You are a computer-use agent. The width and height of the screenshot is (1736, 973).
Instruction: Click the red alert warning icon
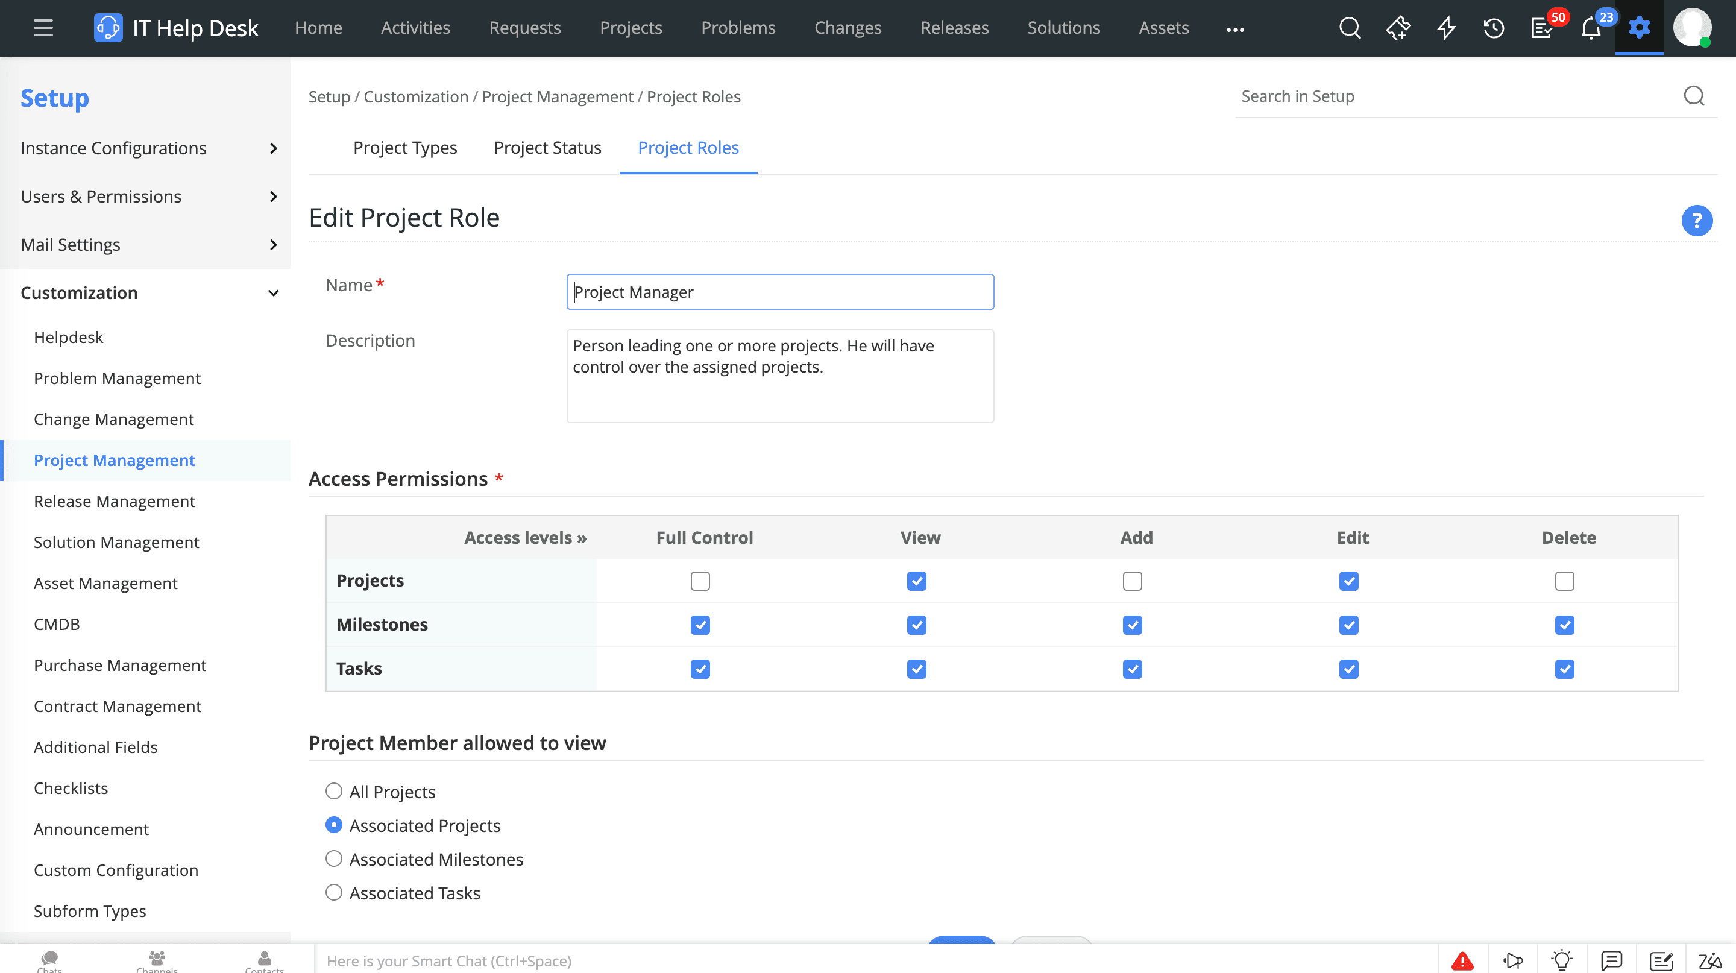pos(1462,960)
